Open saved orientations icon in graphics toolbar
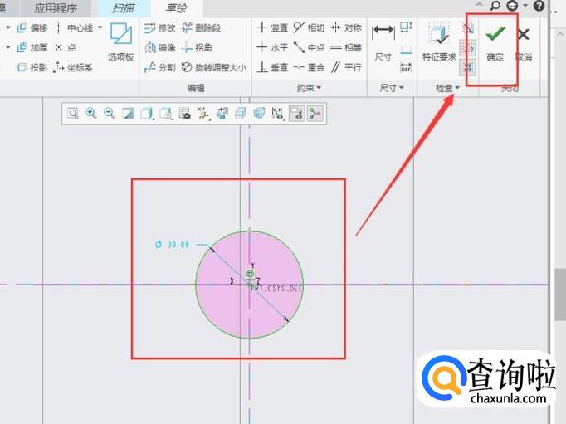Image resolution: width=566 pixels, height=424 pixels. point(166,114)
